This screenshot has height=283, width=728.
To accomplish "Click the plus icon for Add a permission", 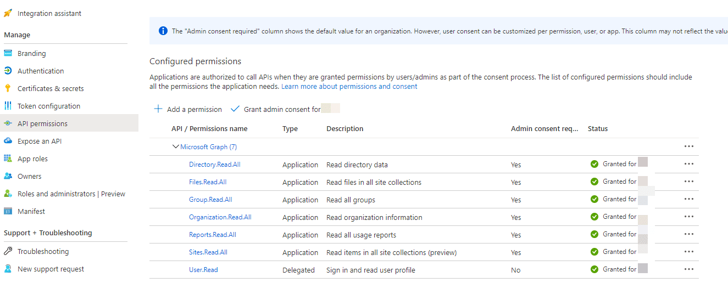I will tap(158, 109).
